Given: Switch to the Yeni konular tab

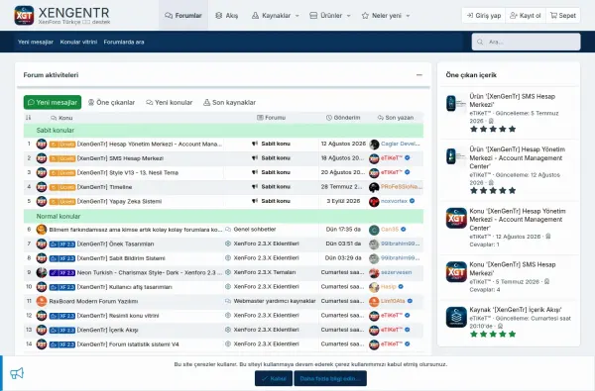Looking at the screenshot, I should pos(170,102).
